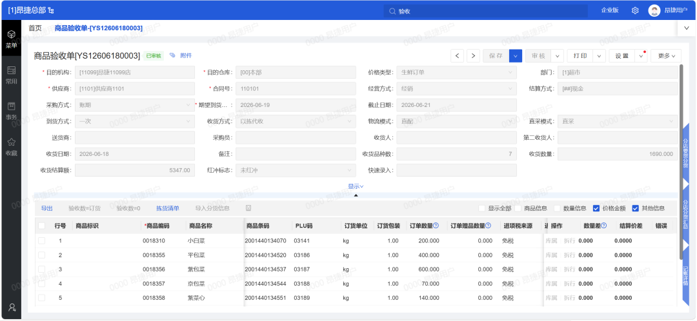Open the 更多 dropdown menu
The height and width of the screenshot is (321, 697).
point(666,55)
